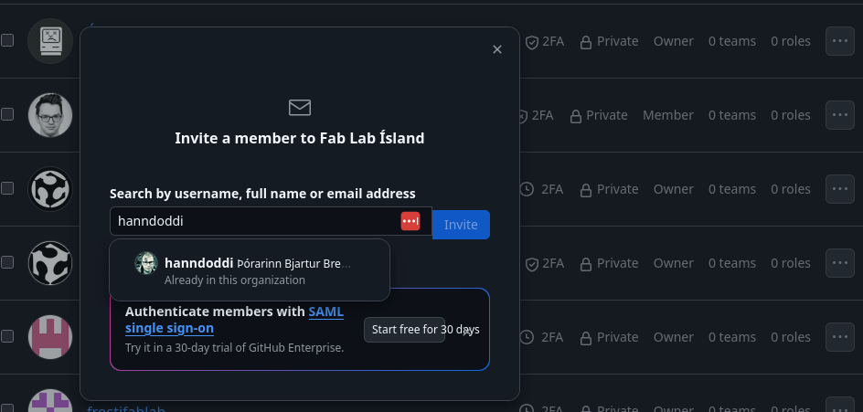
Task: Dismiss the SAML trial banner
Action: 467,332
